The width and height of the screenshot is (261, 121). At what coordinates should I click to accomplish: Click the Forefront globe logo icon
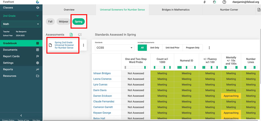pos(38,2)
